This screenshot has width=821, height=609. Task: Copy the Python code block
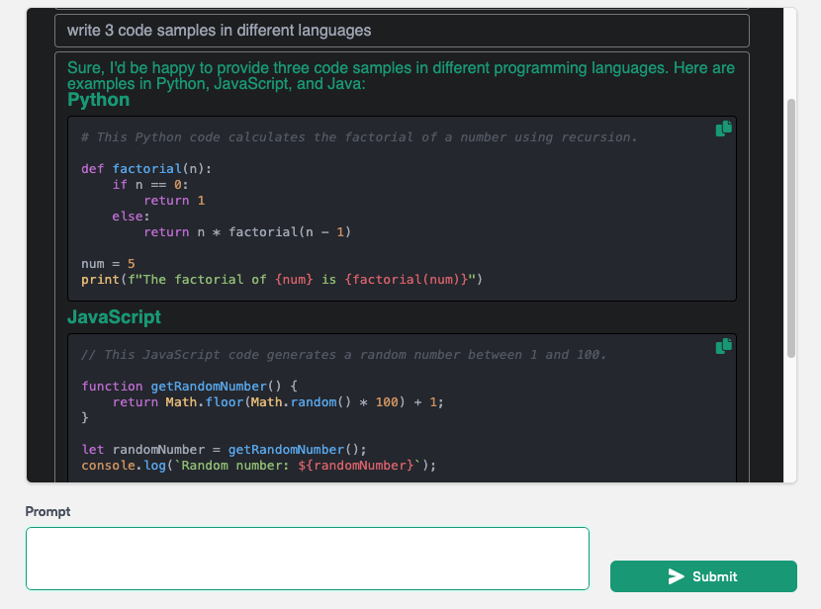pos(723,129)
